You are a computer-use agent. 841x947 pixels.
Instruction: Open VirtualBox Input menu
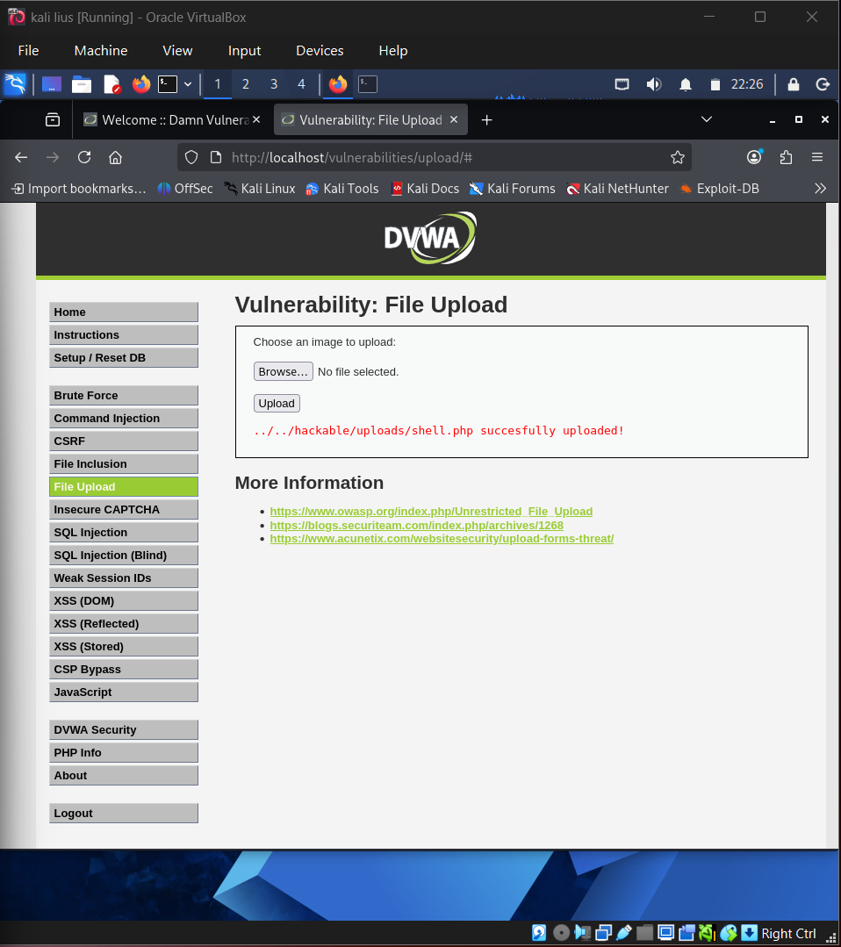244,51
